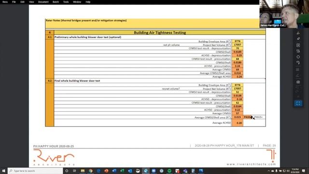Open Bluebeam Revu taskbar icon

(146, 171)
